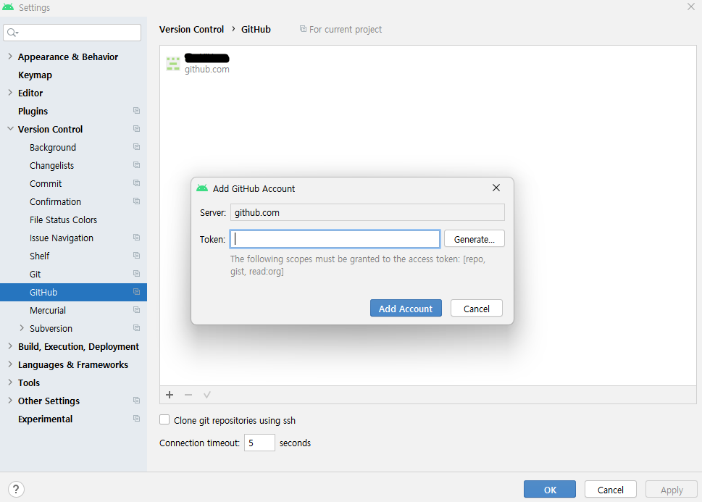Click Cancel in Add GitHub Account dialog
The height and width of the screenshot is (502, 702).
click(x=477, y=308)
